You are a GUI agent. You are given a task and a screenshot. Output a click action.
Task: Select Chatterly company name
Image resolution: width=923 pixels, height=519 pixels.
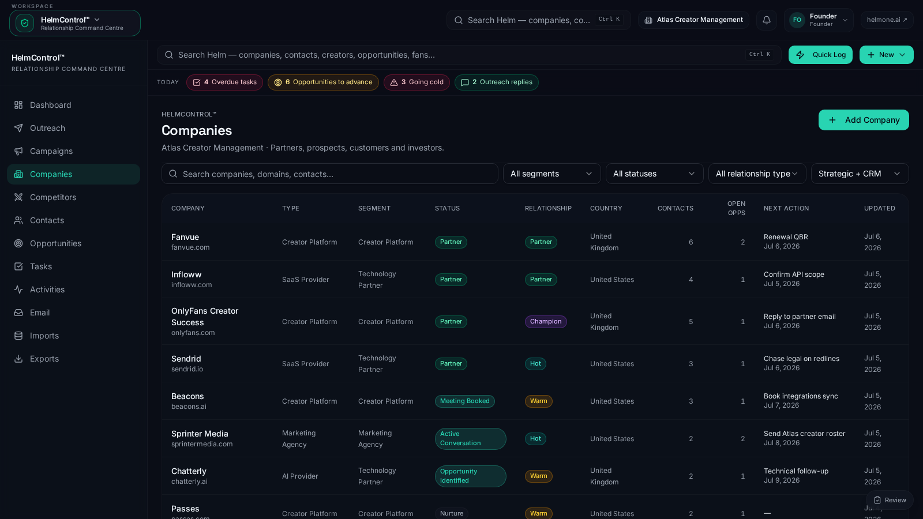tap(189, 471)
